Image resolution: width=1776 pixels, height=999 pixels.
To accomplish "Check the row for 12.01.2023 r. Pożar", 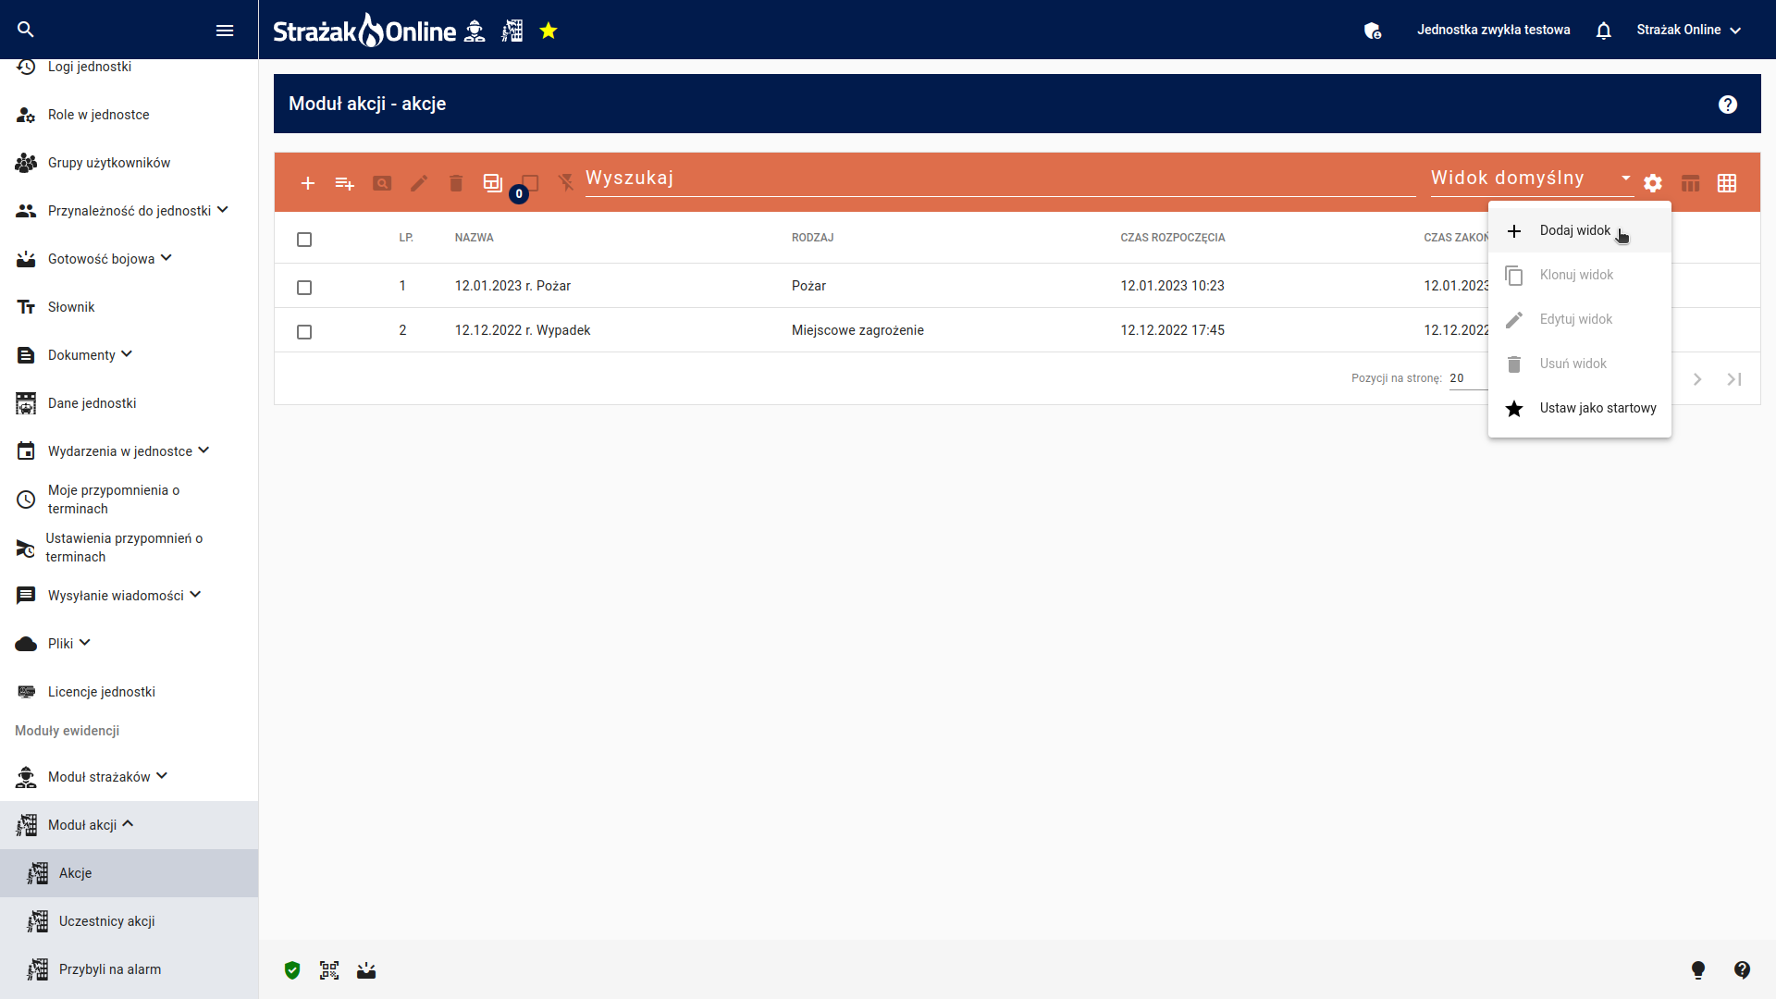I will point(304,288).
